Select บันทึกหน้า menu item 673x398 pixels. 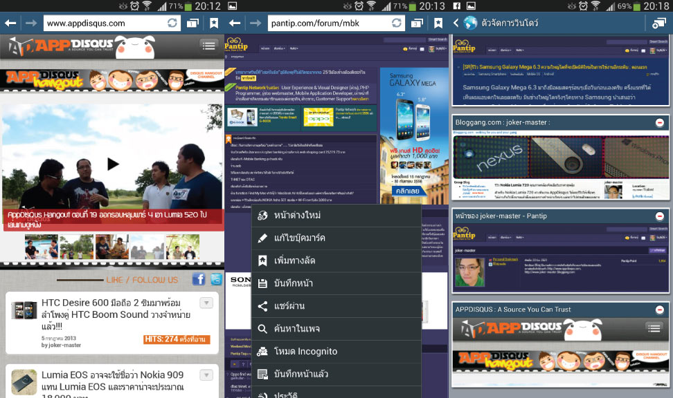pos(336,283)
